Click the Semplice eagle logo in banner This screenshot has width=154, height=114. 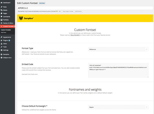pyautogui.click(x=21, y=18)
